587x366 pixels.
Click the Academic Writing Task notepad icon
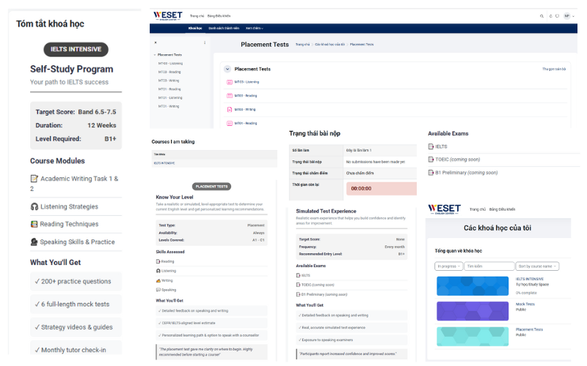click(x=34, y=179)
